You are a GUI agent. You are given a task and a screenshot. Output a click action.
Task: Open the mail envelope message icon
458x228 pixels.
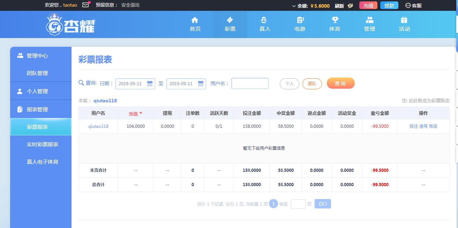(x=85, y=5)
